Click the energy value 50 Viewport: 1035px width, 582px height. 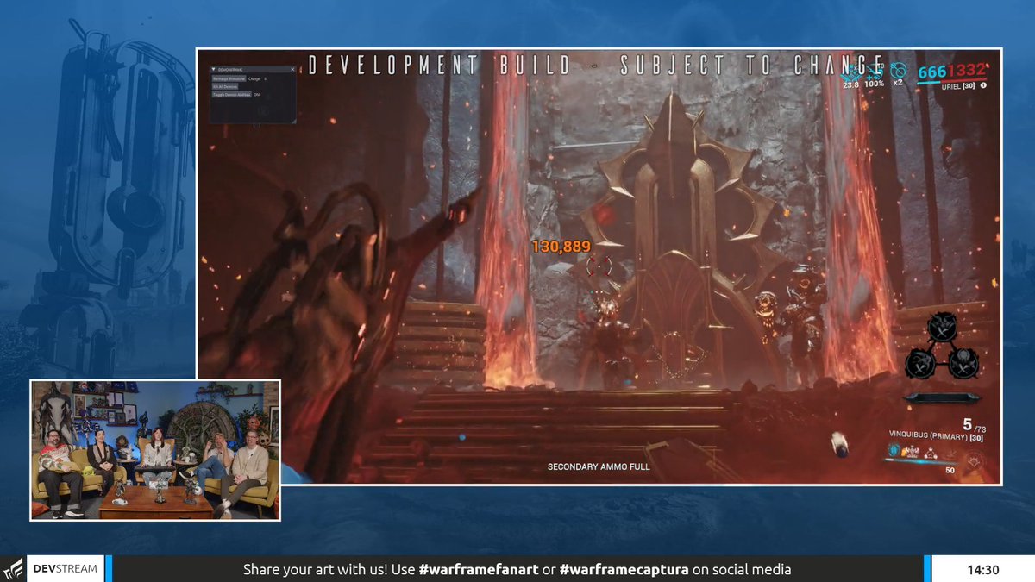(x=950, y=471)
